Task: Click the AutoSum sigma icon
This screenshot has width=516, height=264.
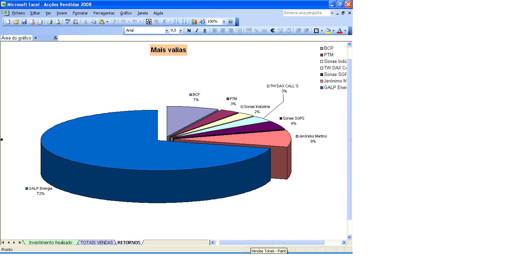Action: [x=164, y=22]
